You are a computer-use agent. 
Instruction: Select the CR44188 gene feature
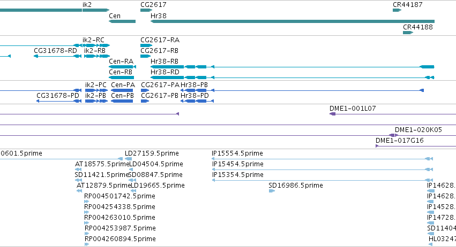point(408,33)
